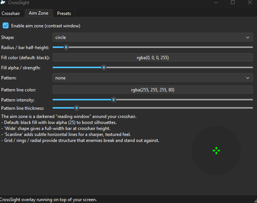This screenshot has width=257, height=203.
Task: Click the Pattern intensity slider handle
Action: (x=114, y=100)
